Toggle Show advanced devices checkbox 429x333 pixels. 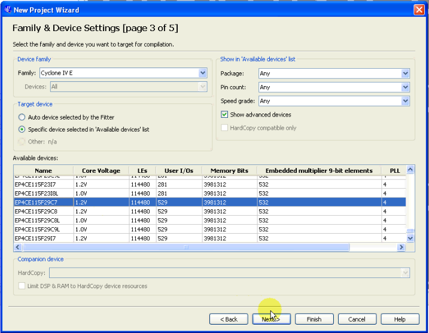pos(224,115)
